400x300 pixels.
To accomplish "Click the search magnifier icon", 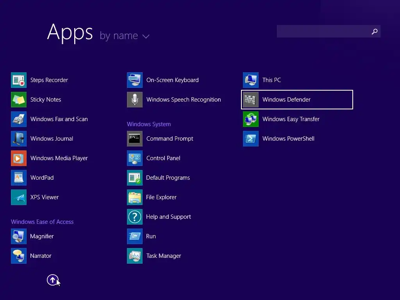I will pos(375,31).
